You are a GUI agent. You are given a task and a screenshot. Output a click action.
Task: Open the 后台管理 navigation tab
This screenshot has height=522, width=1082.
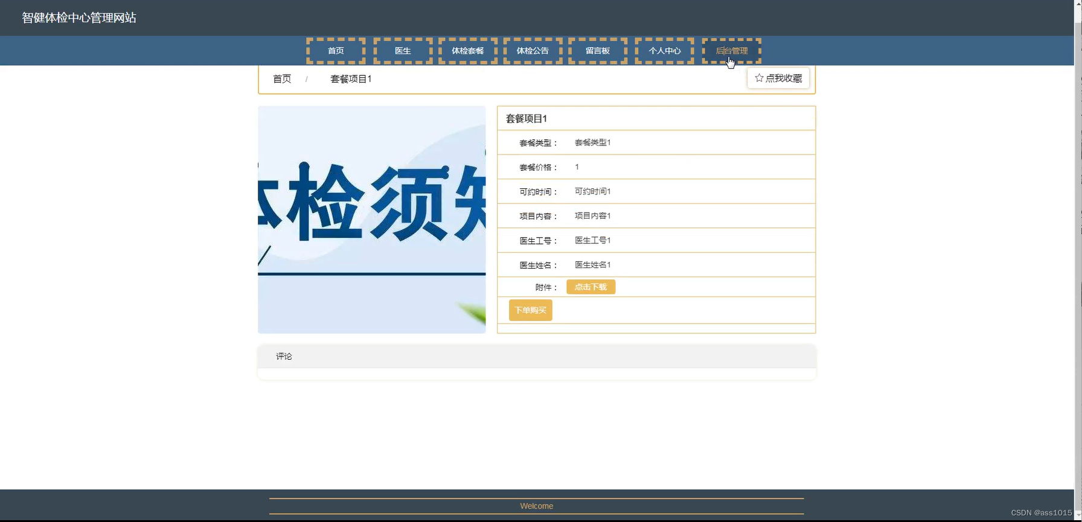(731, 51)
